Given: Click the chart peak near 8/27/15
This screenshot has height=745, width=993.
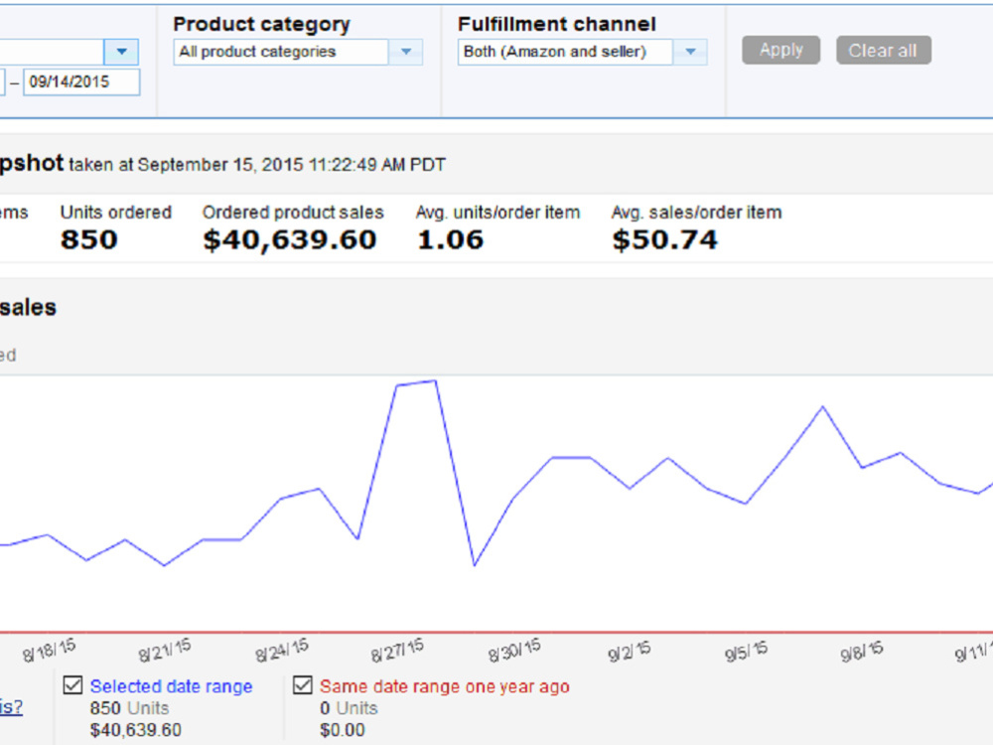Looking at the screenshot, I should [435, 380].
